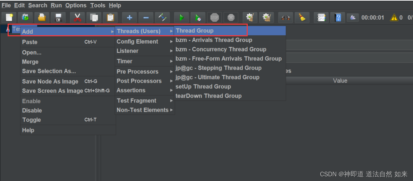The height and width of the screenshot is (181, 413).
Task: Expand the Assertions submenu
Action: click(144, 90)
